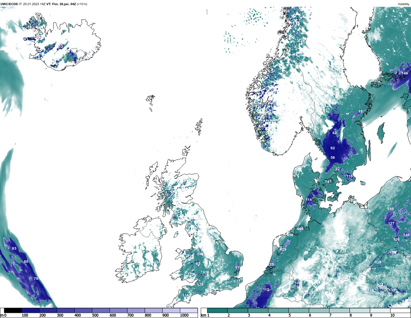This screenshot has height=318, width=411.
Task: Pick the 200–300 m legend swatch
Action: click(x=48, y=311)
